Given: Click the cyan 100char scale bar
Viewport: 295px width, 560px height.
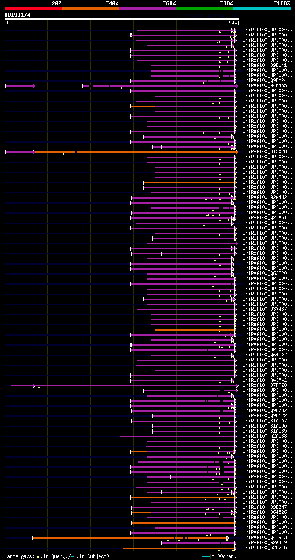Looking at the screenshot, I should [206, 556].
